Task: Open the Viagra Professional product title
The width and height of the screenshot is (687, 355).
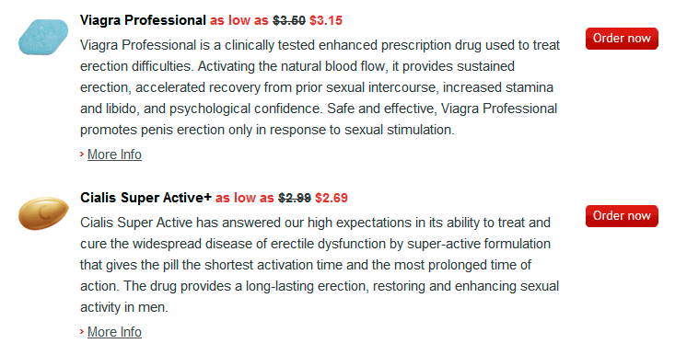Action: coord(143,20)
